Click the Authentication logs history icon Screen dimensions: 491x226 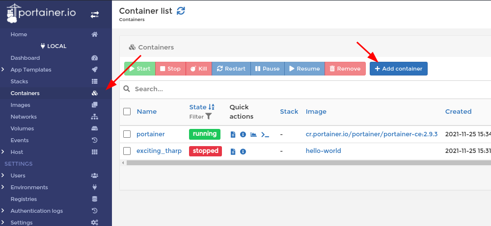[x=95, y=211]
